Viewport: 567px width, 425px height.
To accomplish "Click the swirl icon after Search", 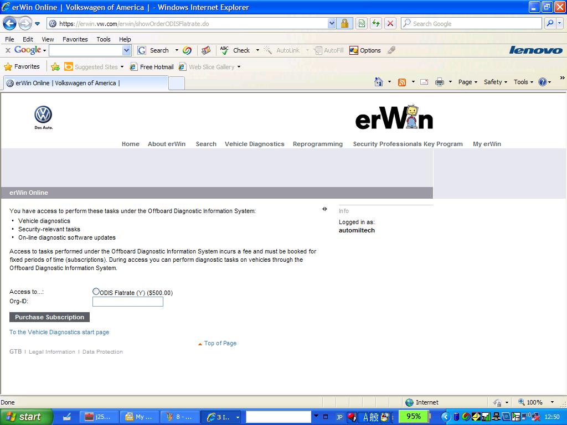I will [187, 50].
